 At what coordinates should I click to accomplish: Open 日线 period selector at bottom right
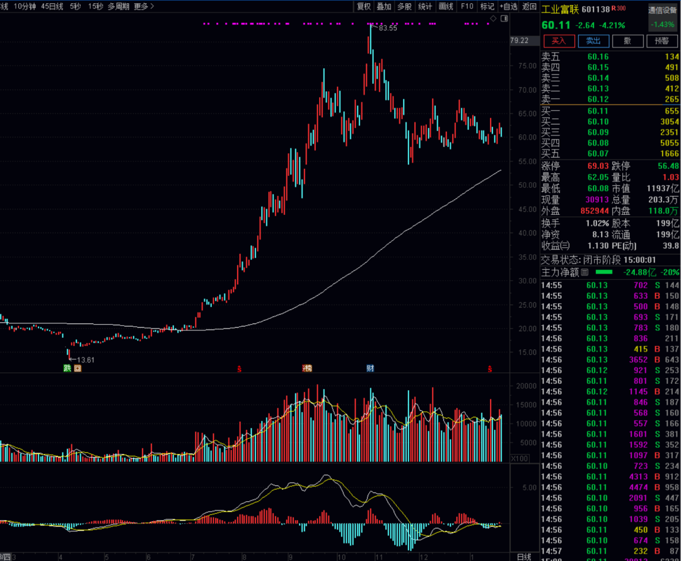click(524, 557)
